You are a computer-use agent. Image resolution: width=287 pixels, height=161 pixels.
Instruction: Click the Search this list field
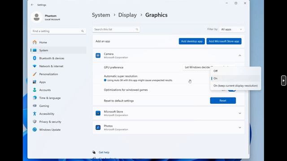(x=116, y=30)
